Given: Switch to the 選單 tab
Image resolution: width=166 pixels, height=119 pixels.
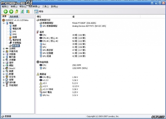Looking at the screenshot, I should (x=4, y=16).
